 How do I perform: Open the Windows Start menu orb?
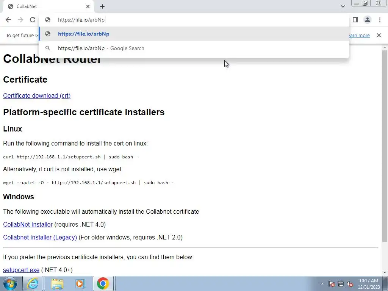10,283
